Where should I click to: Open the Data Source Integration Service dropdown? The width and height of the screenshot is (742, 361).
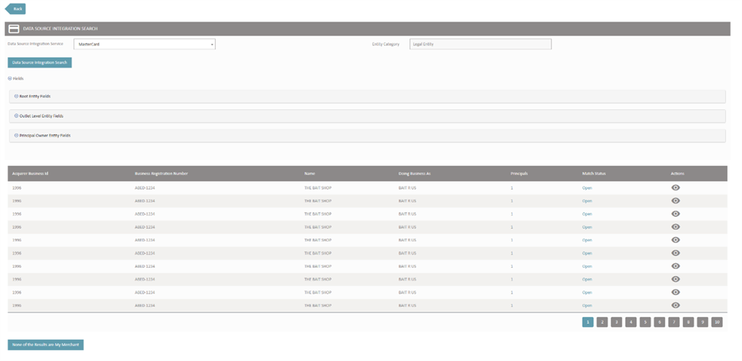tap(145, 44)
